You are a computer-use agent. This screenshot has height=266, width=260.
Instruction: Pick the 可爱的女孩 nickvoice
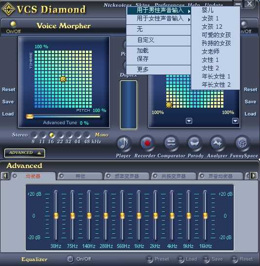215,35
